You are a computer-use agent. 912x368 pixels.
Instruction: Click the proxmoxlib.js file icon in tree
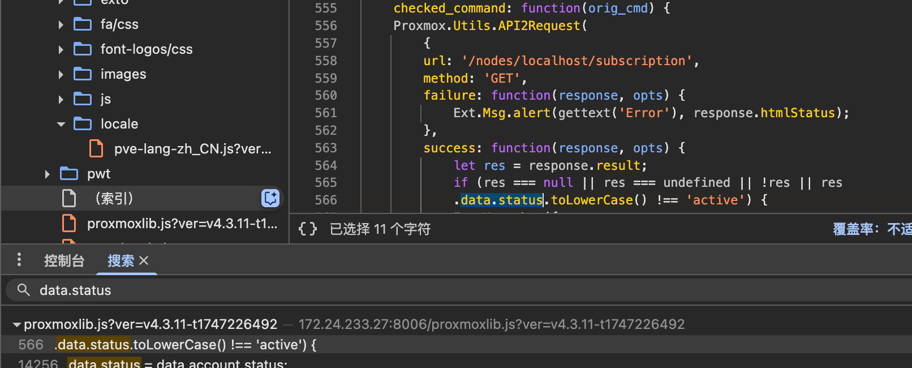(69, 224)
